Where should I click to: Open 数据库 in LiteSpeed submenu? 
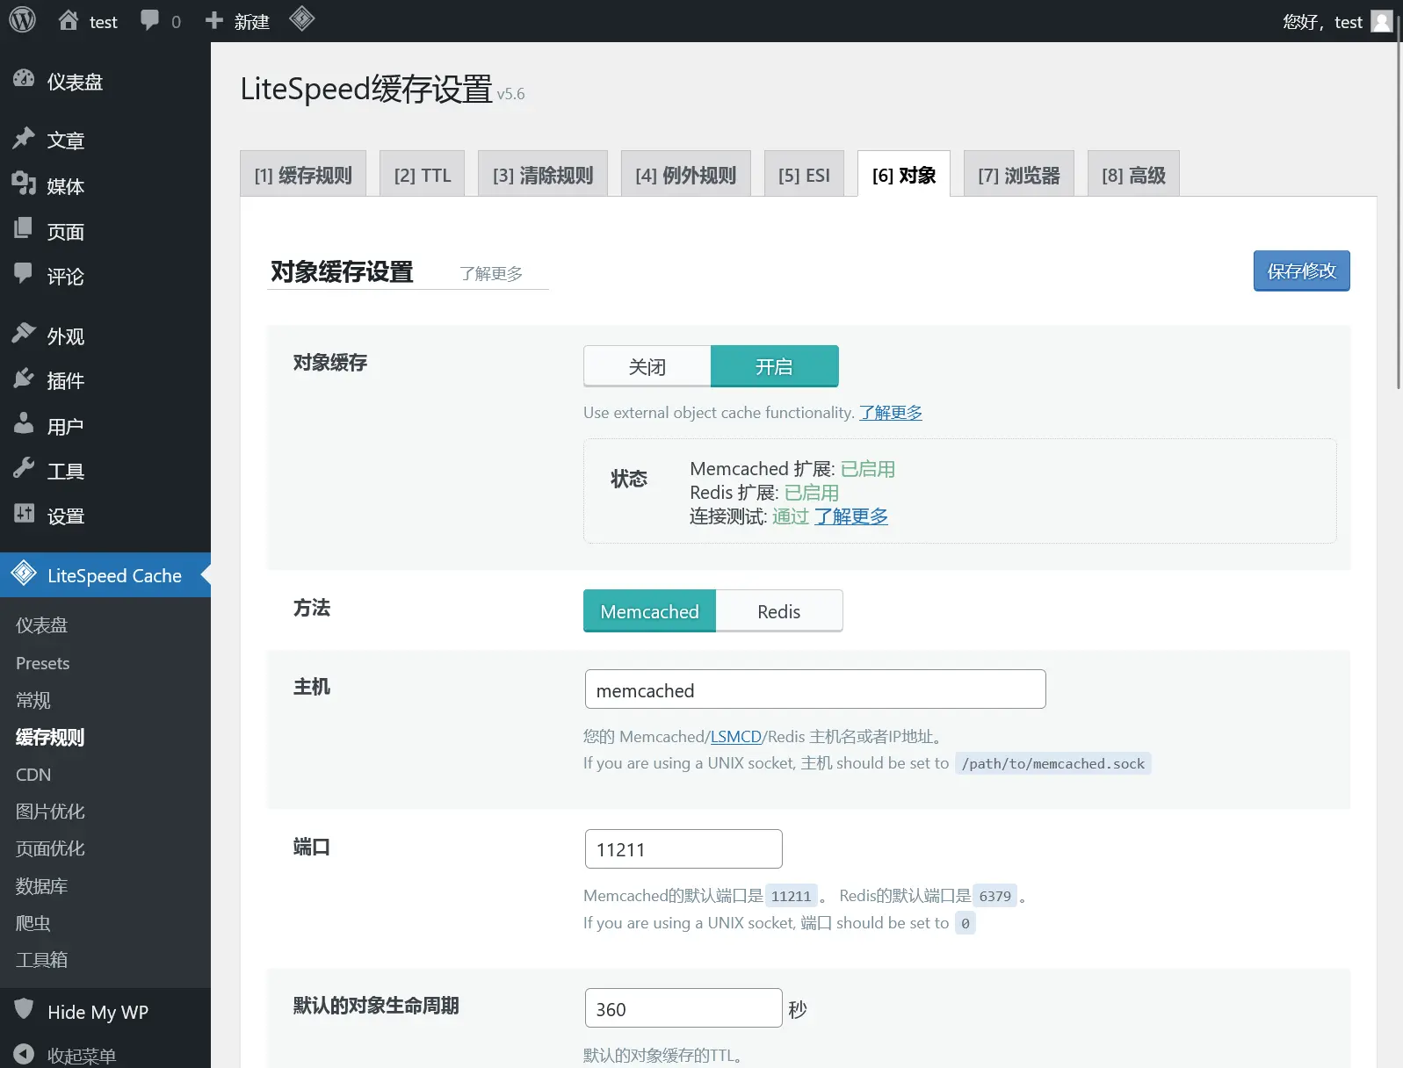pos(41,886)
